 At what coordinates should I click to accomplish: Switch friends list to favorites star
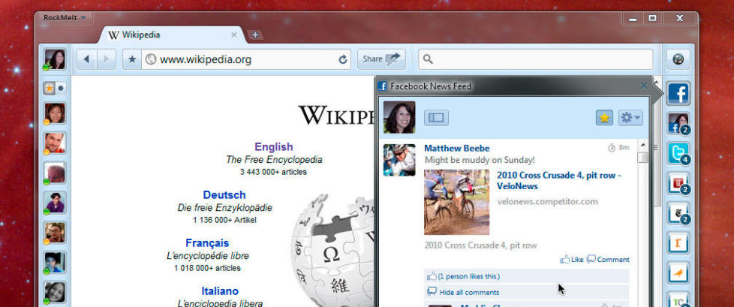pyautogui.click(x=49, y=88)
